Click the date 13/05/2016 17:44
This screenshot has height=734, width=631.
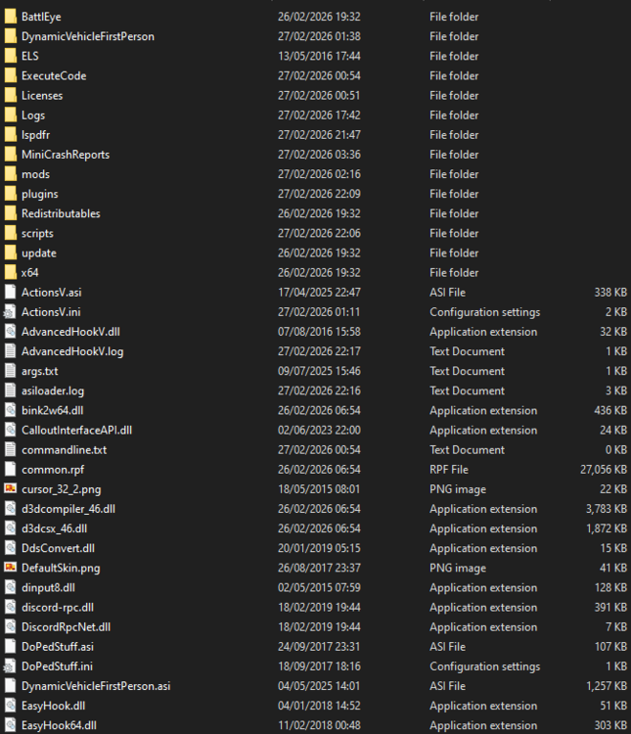click(319, 56)
